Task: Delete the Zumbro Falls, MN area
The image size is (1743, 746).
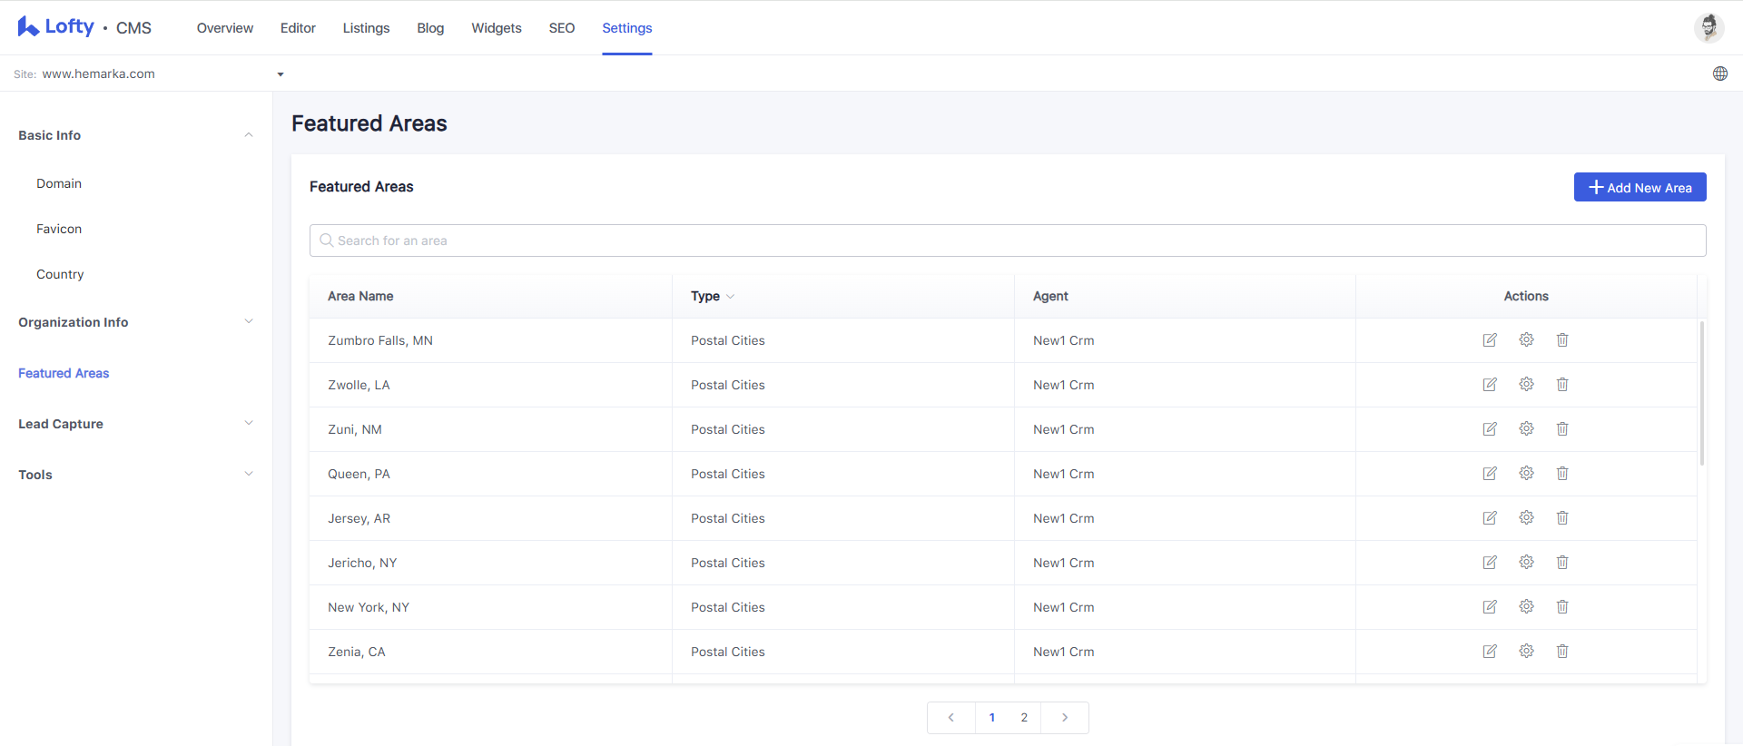Action: (x=1562, y=339)
